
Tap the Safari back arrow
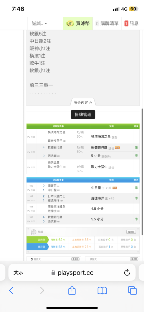pos(11,290)
